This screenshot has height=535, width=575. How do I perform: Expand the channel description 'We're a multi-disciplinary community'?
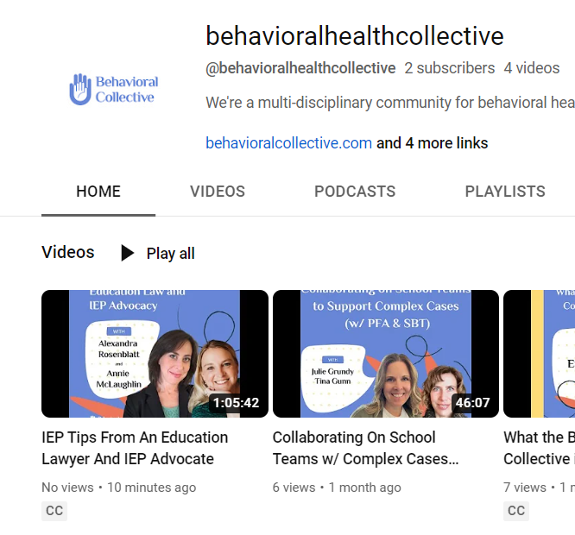tap(390, 103)
